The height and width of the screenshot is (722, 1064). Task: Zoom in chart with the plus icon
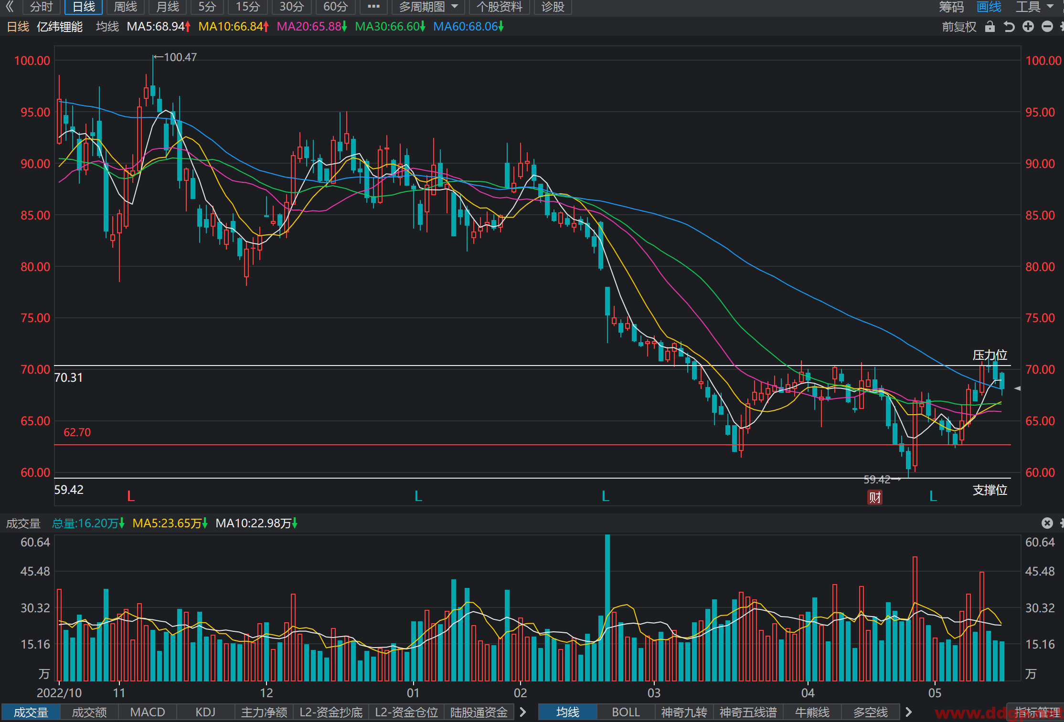click(x=1028, y=27)
